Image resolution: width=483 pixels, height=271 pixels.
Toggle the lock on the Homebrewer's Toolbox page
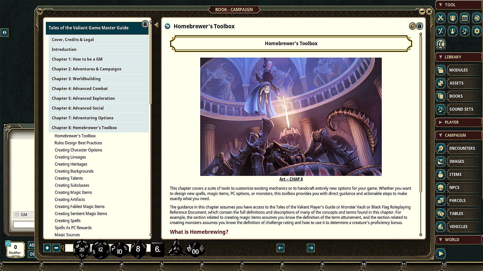[x=419, y=26]
